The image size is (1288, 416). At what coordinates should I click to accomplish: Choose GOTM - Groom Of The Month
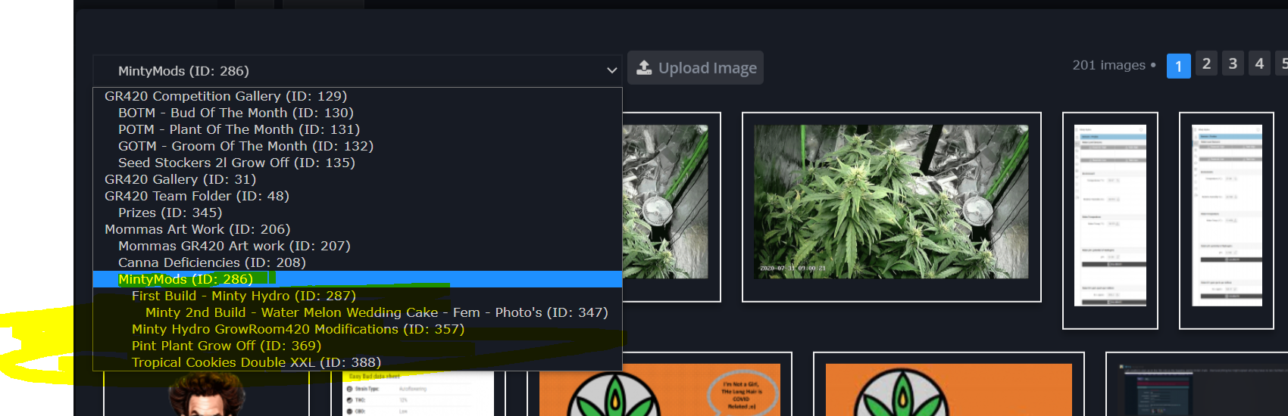point(245,146)
